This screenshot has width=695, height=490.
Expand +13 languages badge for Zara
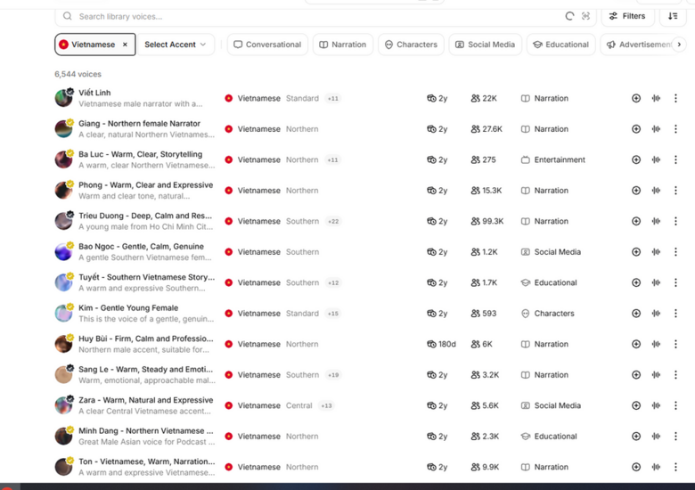pos(326,405)
